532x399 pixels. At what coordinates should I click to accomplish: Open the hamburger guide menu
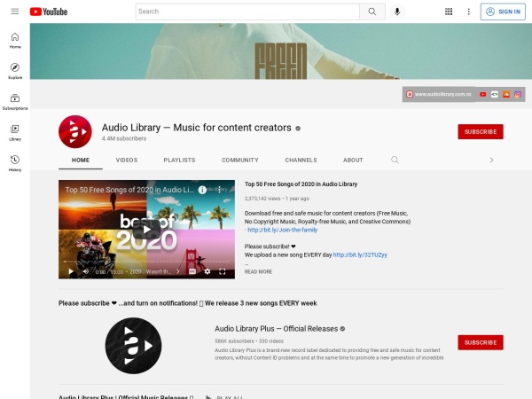coord(15,12)
